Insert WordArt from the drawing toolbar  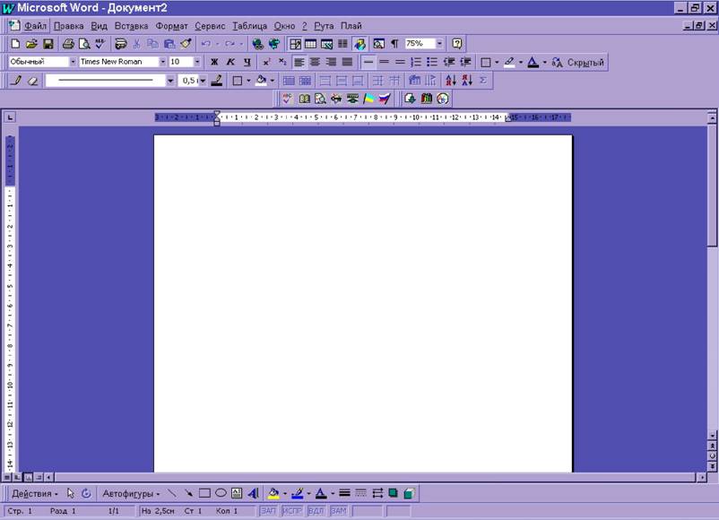point(253,493)
